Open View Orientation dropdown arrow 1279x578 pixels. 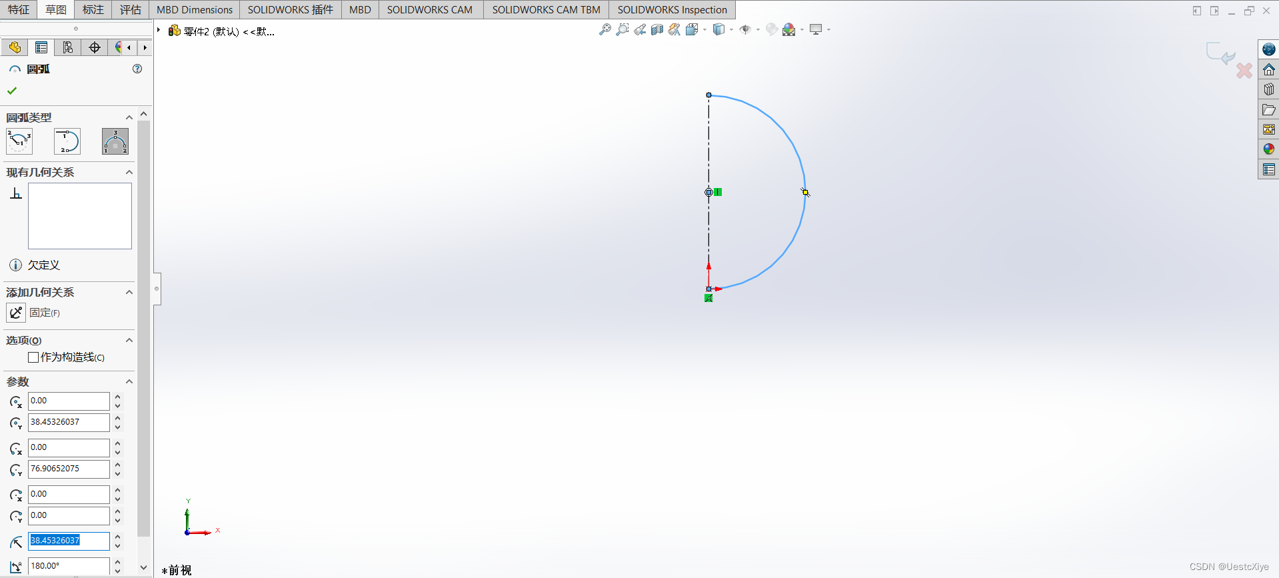(704, 29)
